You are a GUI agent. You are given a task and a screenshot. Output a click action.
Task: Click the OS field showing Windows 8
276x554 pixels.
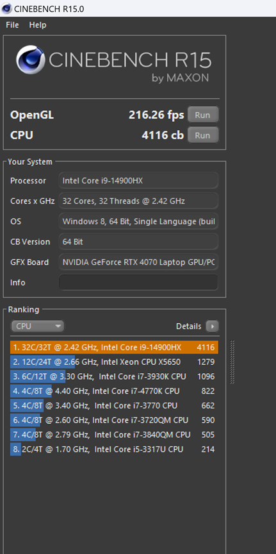pos(138,221)
